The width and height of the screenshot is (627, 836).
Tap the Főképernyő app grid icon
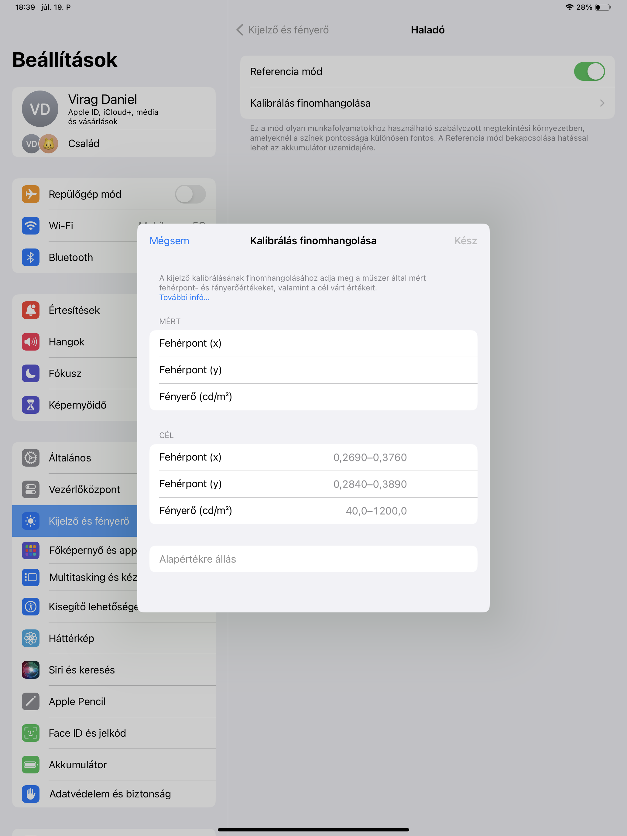pos(31,550)
